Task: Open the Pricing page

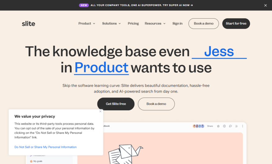Action: point(133,24)
